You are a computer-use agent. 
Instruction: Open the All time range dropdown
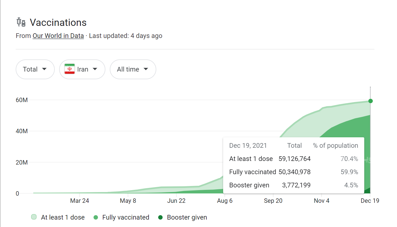(x=133, y=69)
